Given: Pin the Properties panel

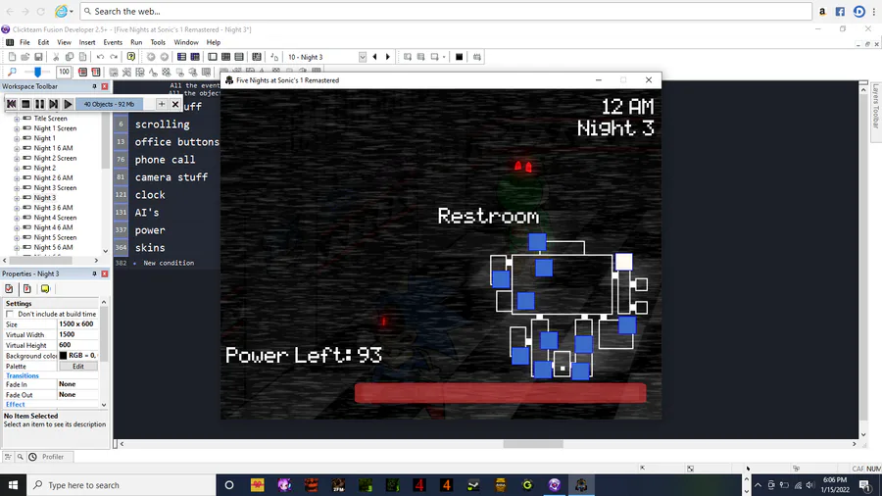Looking at the screenshot, I should point(94,273).
